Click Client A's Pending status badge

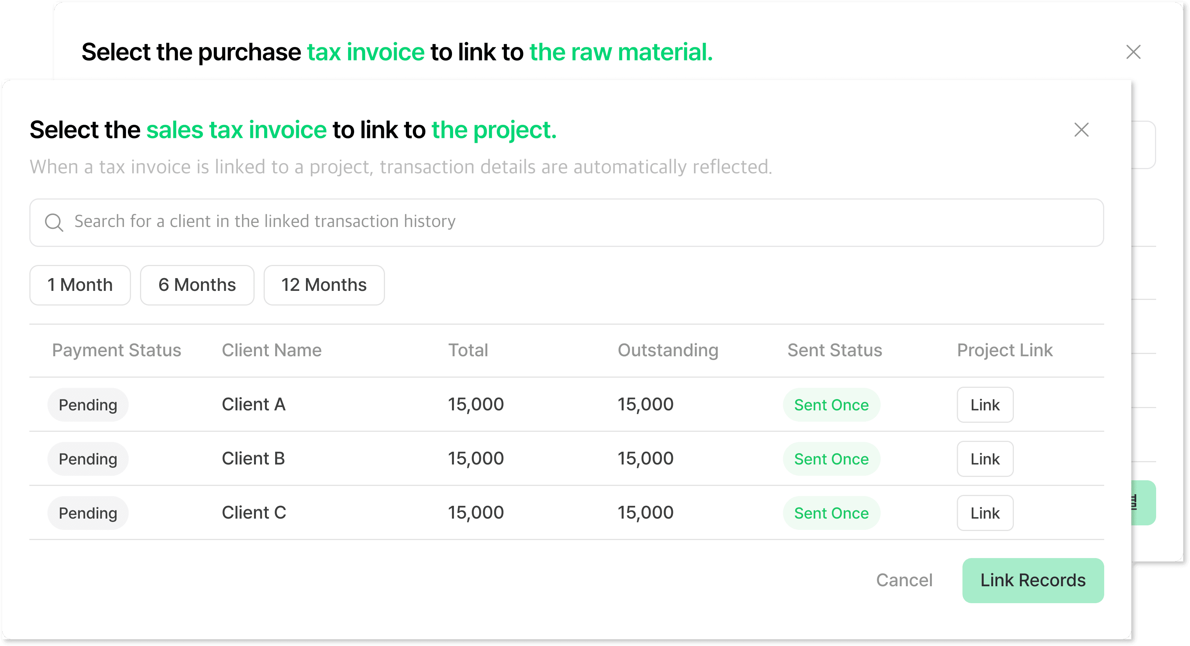point(88,405)
